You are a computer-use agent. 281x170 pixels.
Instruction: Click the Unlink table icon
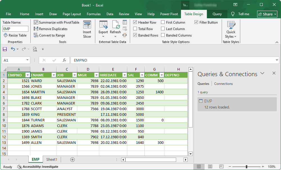tap(125, 35)
